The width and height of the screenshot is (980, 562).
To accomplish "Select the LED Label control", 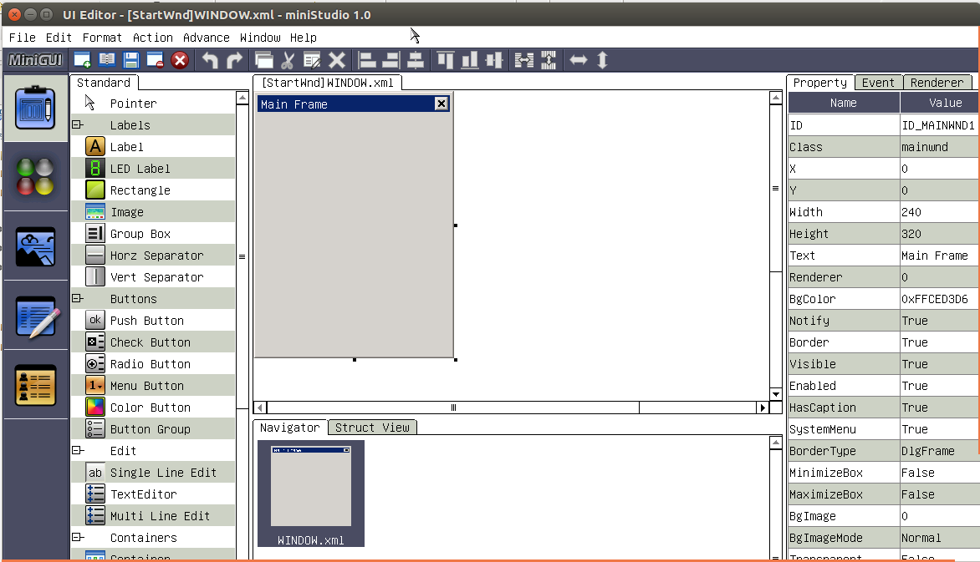I will (x=139, y=168).
